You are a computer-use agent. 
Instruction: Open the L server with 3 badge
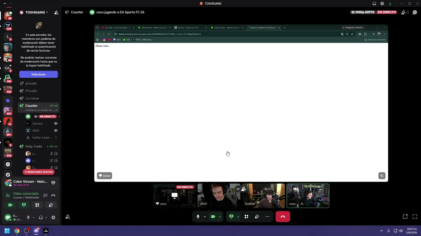click(8, 37)
